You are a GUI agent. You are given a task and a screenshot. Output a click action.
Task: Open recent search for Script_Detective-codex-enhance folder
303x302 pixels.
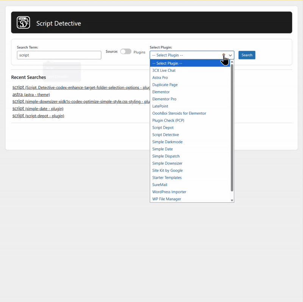(81, 87)
